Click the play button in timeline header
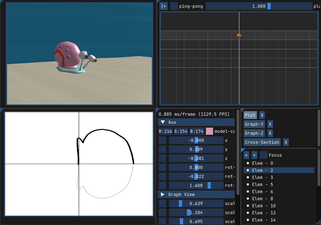 pos(164,6)
